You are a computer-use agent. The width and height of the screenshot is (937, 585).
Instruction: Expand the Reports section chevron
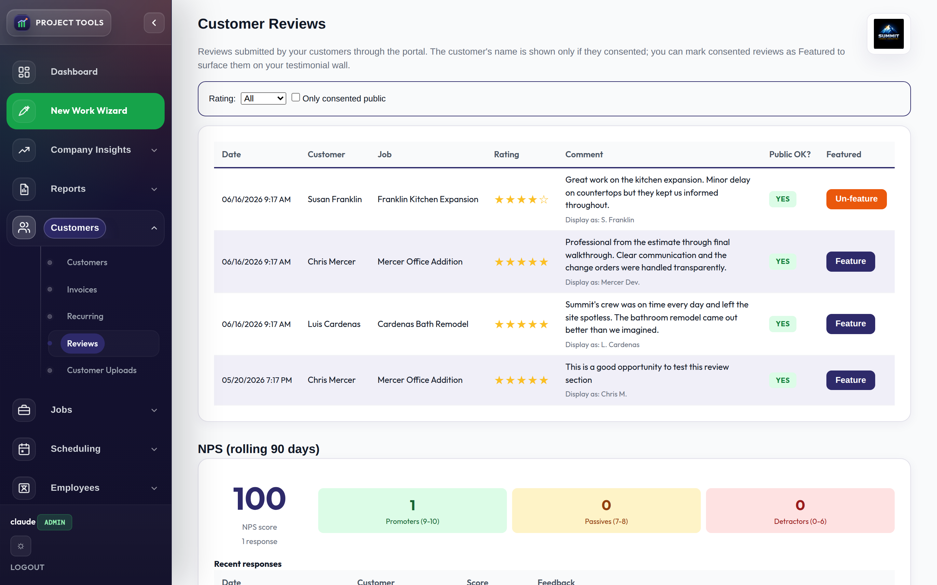tap(154, 189)
